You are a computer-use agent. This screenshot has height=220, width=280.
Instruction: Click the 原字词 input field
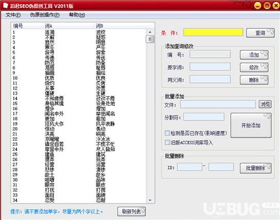pos(210,67)
